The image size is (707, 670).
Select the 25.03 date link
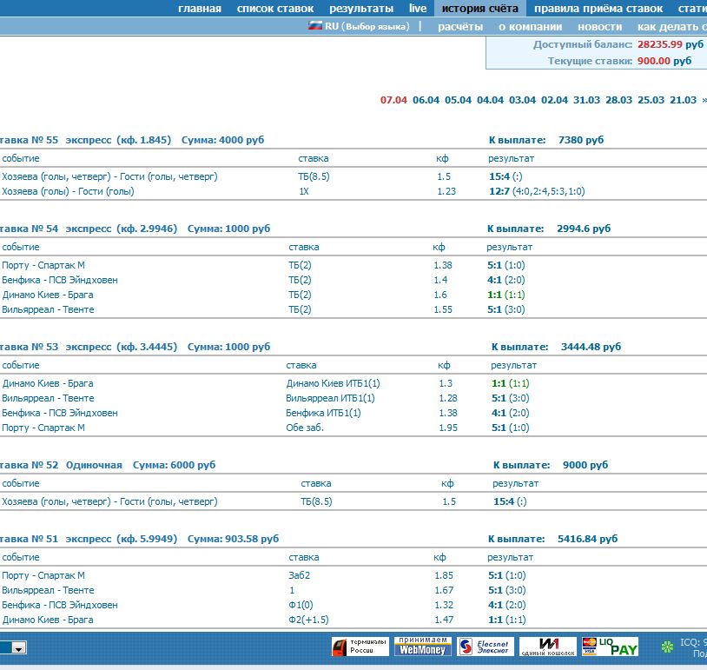coord(651,100)
